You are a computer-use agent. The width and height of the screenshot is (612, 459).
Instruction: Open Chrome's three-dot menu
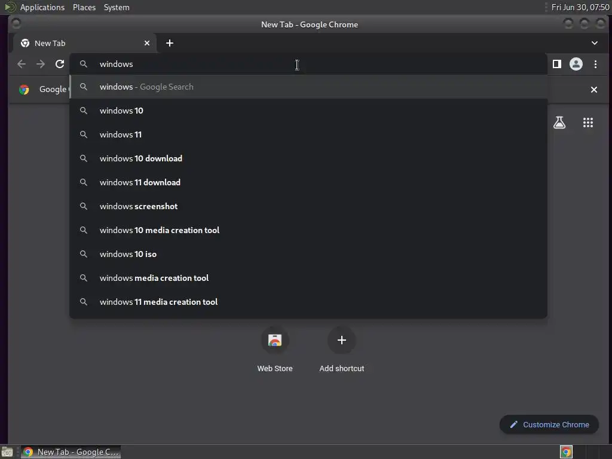596,64
